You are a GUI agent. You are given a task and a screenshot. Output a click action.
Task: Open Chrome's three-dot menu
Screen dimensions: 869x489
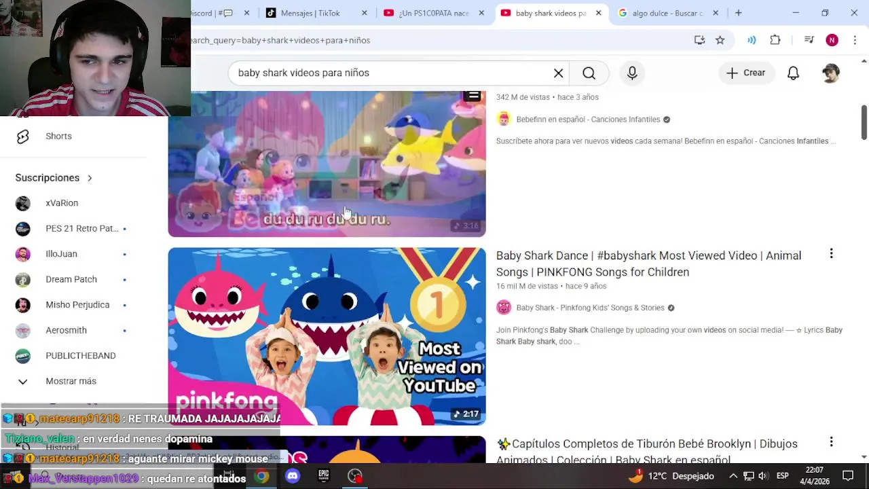coord(855,40)
